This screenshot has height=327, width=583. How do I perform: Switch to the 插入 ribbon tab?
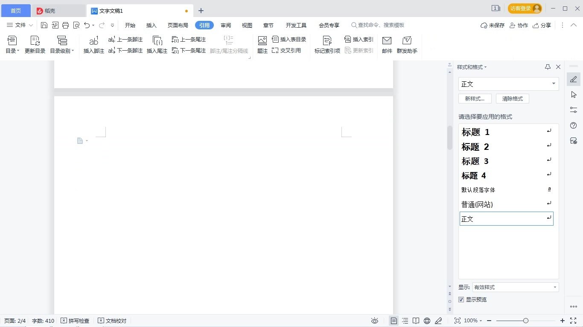pyautogui.click(x=152, y=26)
